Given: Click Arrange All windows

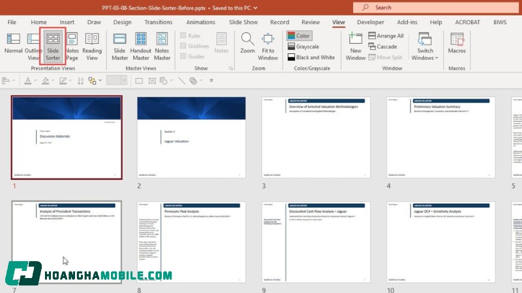Looking at the screenshot, I should 386,36.
